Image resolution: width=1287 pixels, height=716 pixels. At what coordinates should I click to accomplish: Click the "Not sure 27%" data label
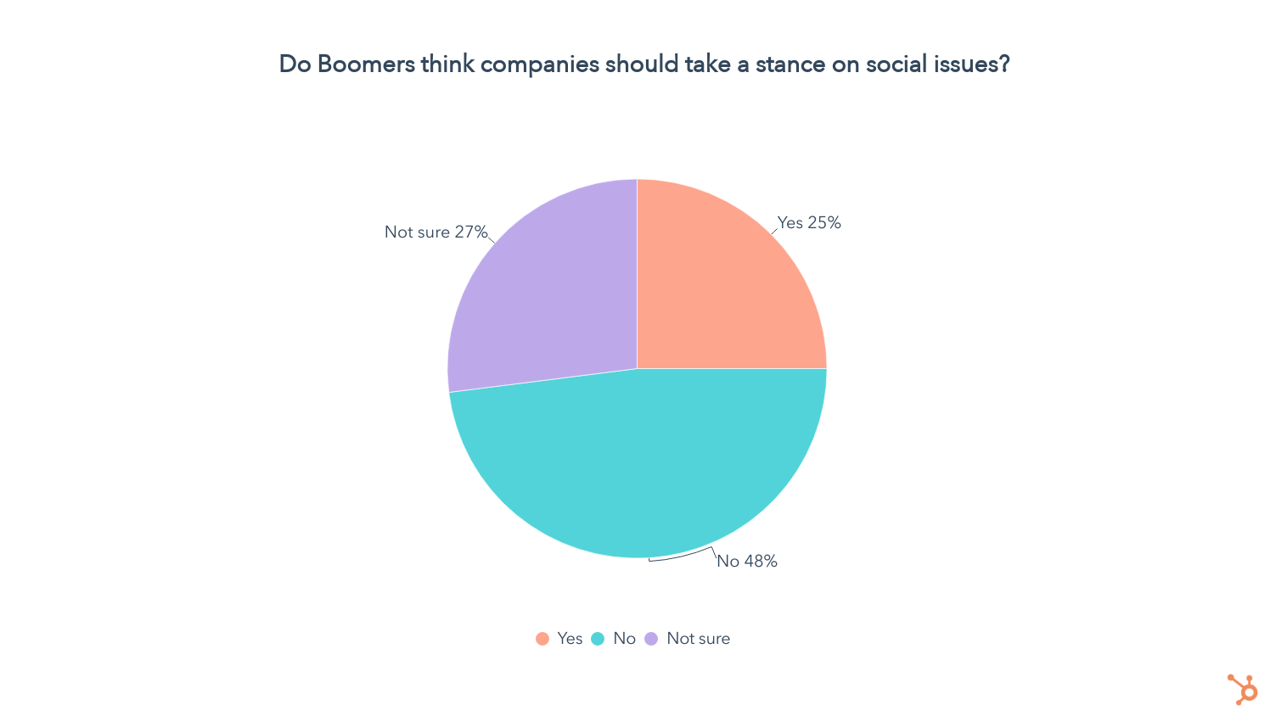[x=436, y=232]
